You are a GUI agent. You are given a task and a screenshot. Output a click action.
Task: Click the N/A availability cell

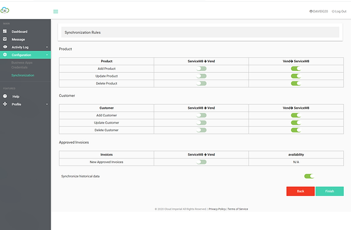click(296, 162)
